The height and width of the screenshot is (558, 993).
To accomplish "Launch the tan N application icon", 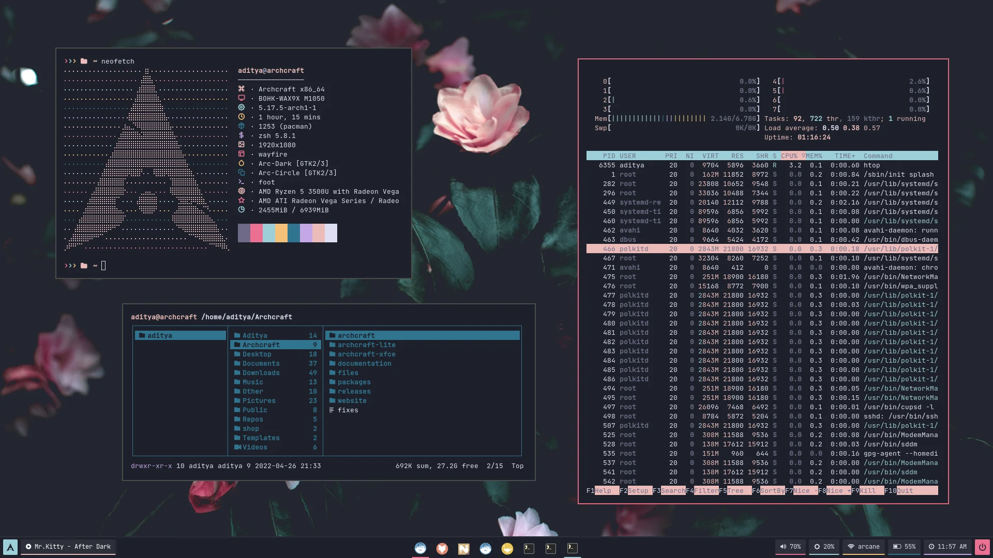I will 464,548.
